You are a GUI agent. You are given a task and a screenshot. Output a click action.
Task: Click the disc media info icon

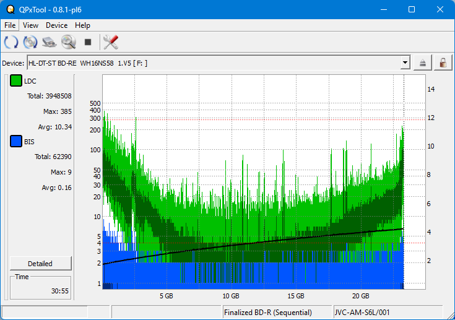coord(30,42)
